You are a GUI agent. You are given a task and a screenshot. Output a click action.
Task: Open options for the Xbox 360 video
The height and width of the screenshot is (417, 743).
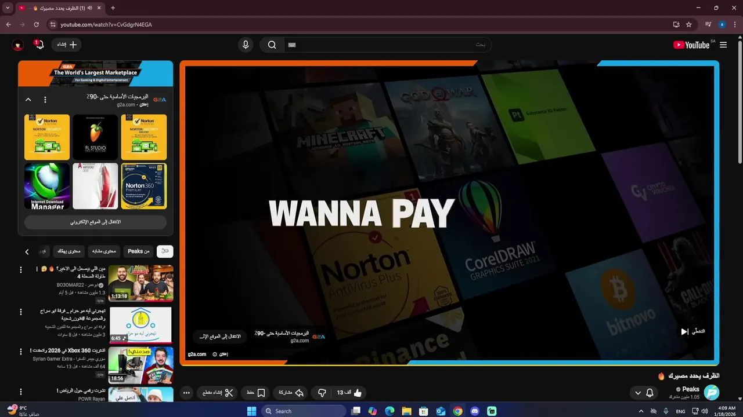pyautogui.click(x=21, y=351)
